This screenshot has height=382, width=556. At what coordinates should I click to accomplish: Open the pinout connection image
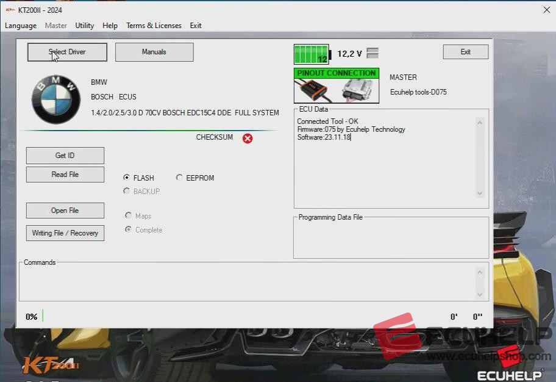(x=337, y=85)
